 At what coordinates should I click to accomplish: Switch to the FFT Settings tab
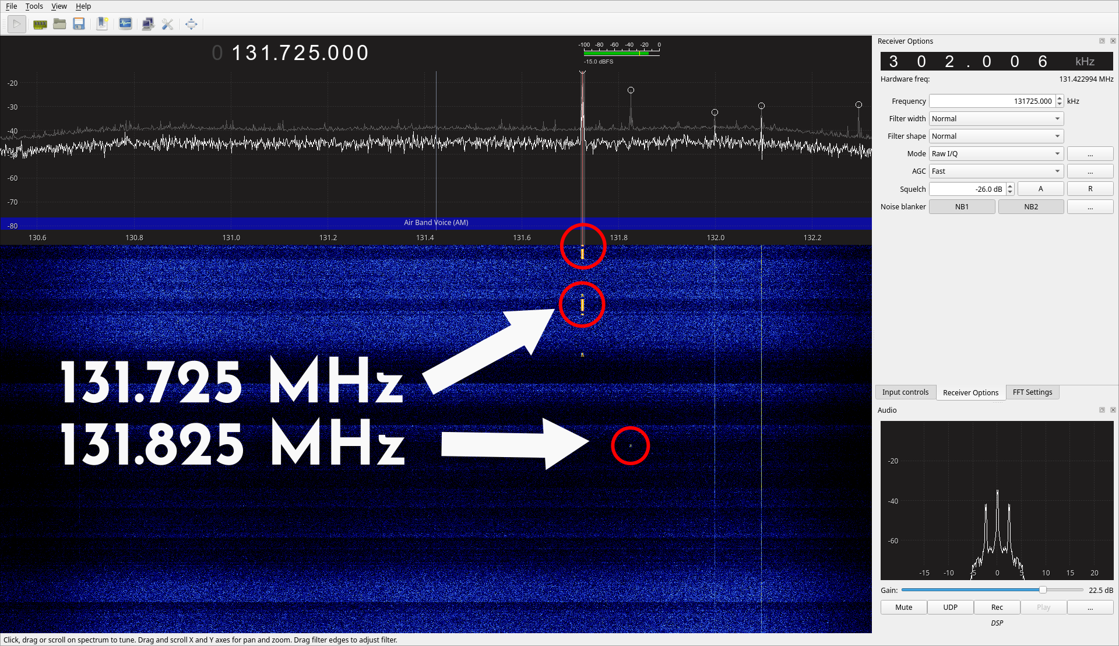click(1032, 392)
